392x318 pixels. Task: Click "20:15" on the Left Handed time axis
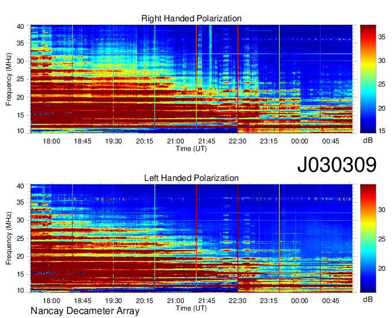[x=145, y=301]
